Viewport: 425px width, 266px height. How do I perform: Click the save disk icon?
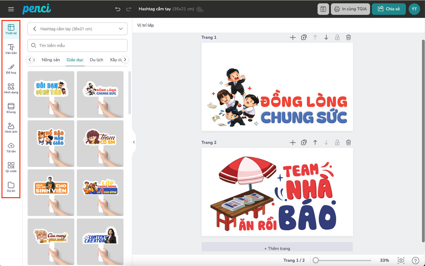point(323,9)
